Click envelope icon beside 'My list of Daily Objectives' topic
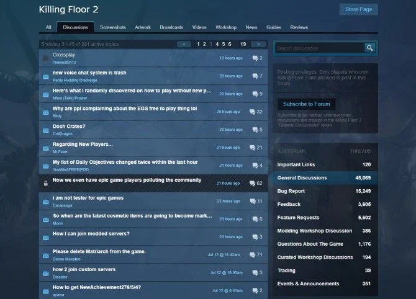 tap(45, 166)
